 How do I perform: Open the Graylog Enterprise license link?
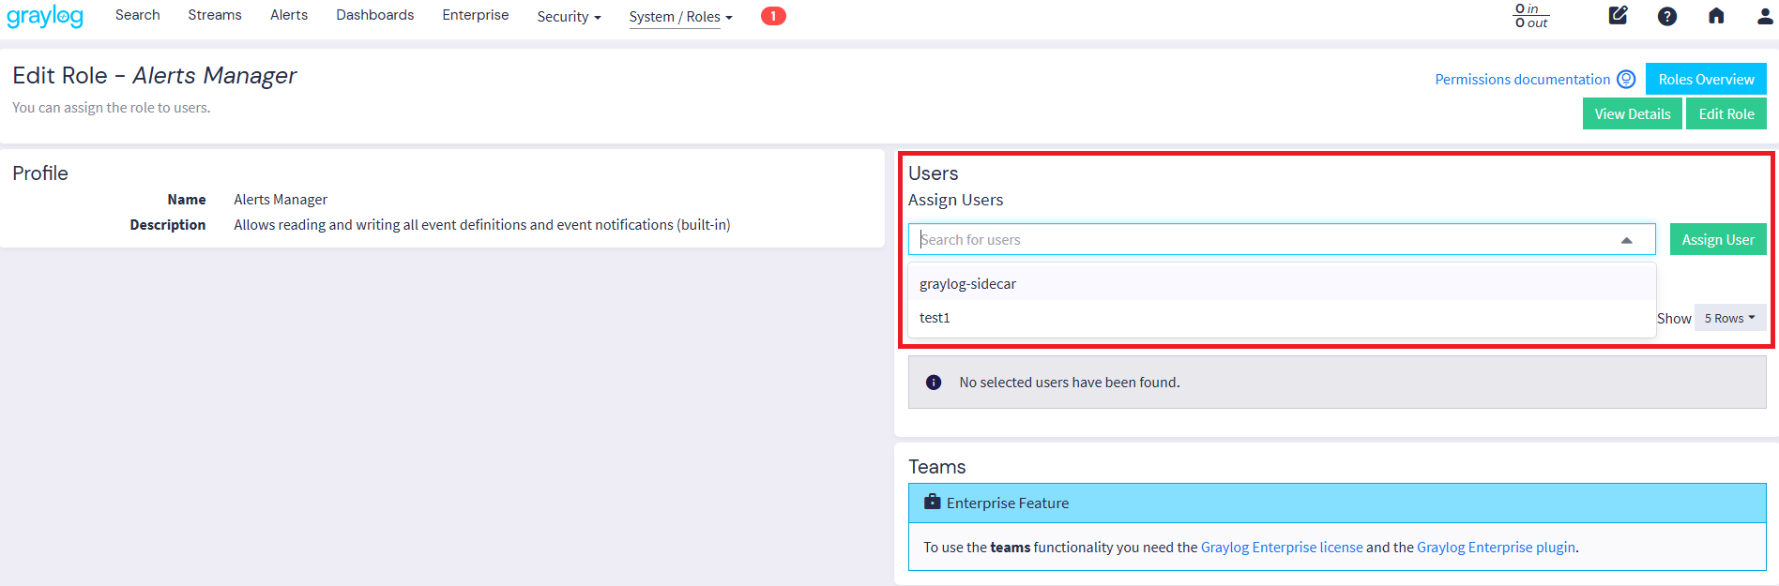[x=1281, y=548]
